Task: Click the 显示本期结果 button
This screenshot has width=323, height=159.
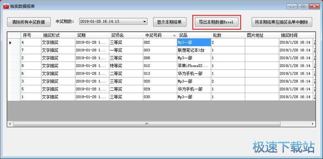Action: pos(170,22)
